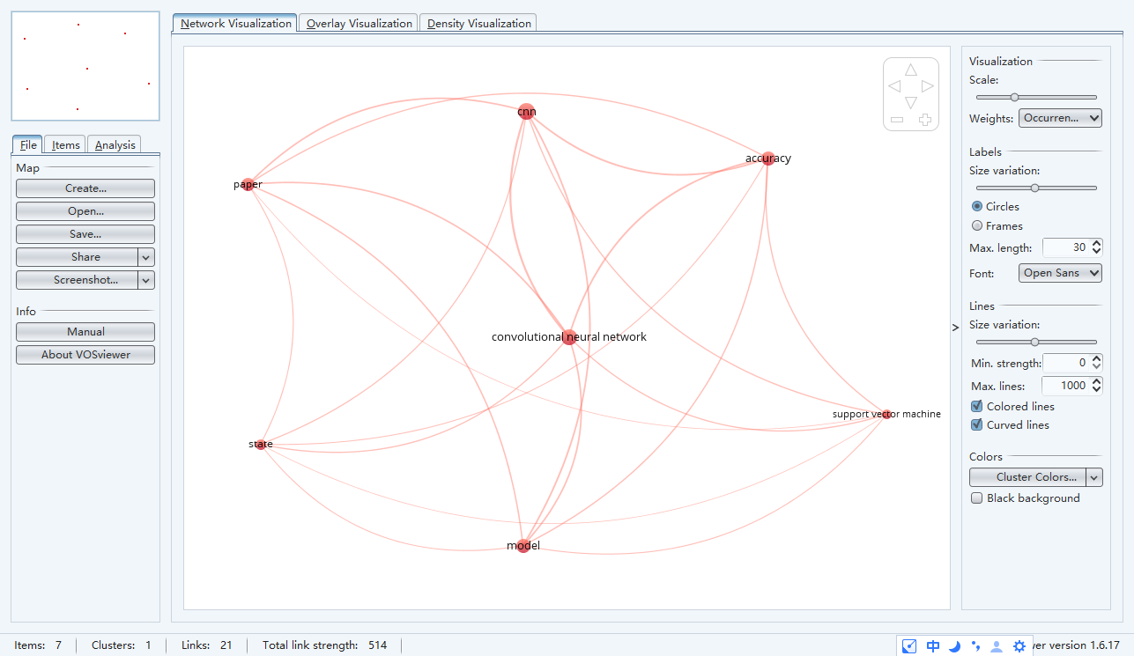Click the Items count in status bar

[58, 645]
